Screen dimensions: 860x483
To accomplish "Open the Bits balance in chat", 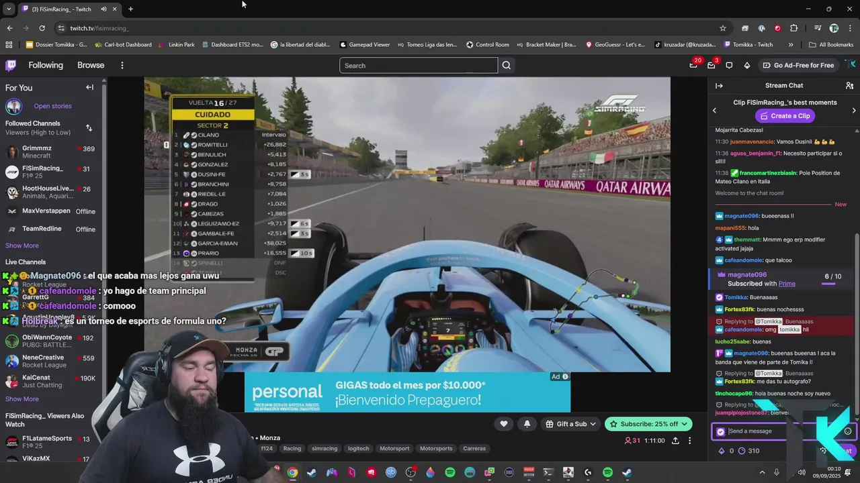I will [726, 451].
